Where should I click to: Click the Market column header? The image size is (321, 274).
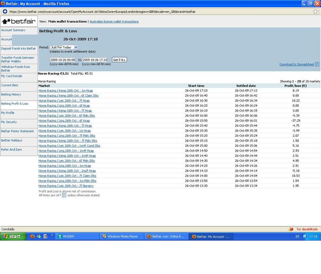pos(44,86)
